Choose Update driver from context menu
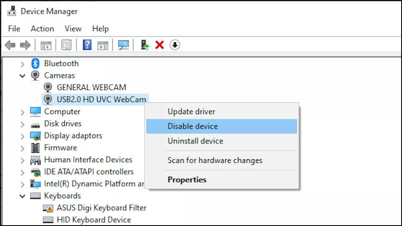This screenshot has width=402, height=226. tap(221, 112)
